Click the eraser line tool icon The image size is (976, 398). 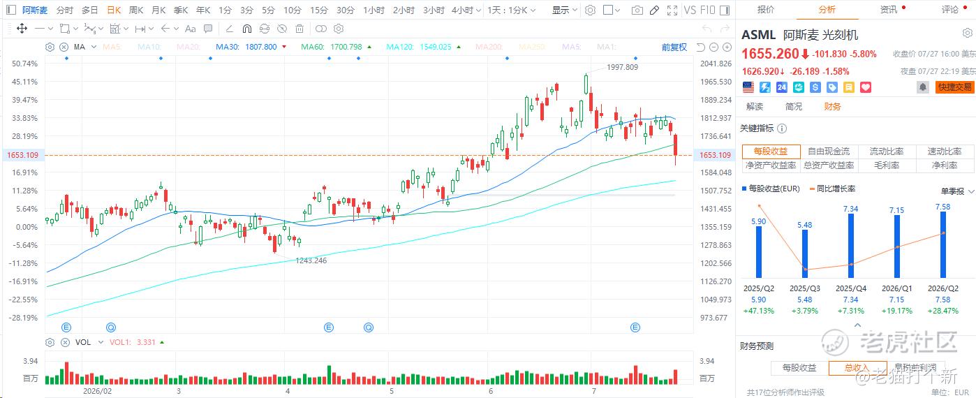coord(230,29)
